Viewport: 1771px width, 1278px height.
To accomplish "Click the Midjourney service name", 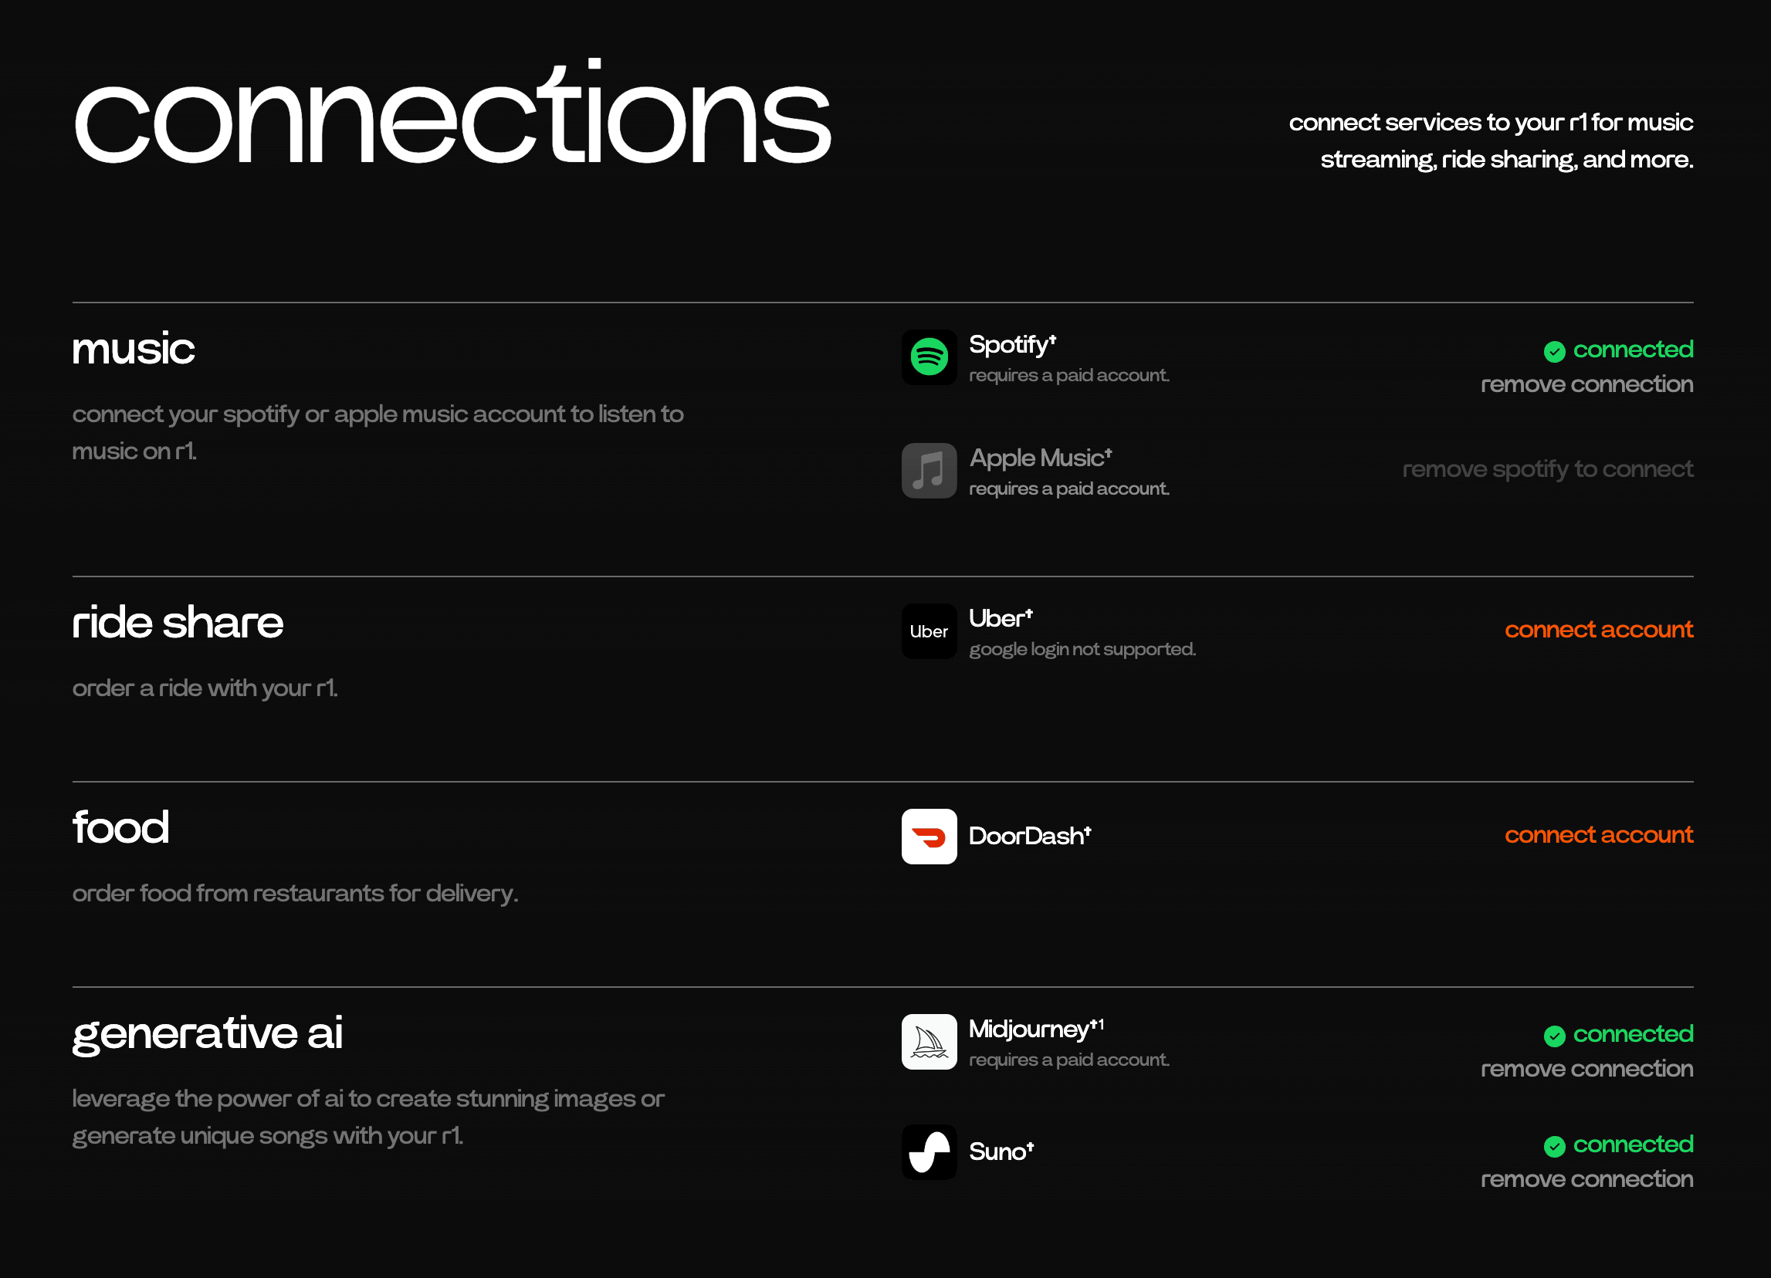I will click(1029, 1029).
